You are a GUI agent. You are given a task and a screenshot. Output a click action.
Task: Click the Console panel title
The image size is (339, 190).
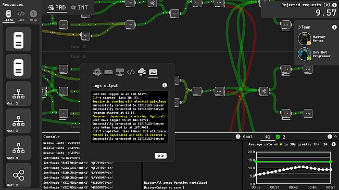52,137
